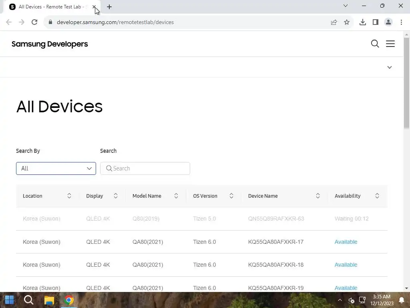
Task: Click Available link for KQ55QA80AFXKR-17
Action: click(346, 242)
